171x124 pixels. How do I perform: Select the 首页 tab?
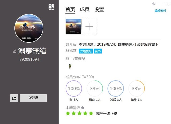tap(70, 10)
